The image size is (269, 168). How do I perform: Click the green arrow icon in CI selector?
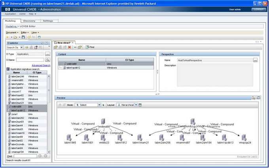click(x=27, y=47)
